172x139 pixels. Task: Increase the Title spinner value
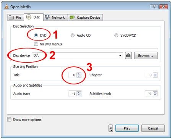[79, 74]
